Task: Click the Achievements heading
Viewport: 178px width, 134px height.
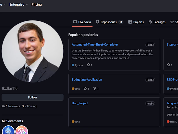Action: coord(12,121)
